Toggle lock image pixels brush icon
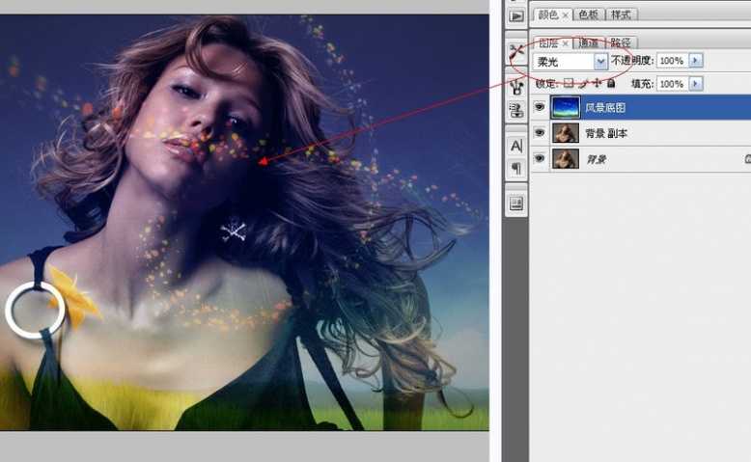Image resolution: width=751 pixels, height=462 pixels. [x=583, y=84]
